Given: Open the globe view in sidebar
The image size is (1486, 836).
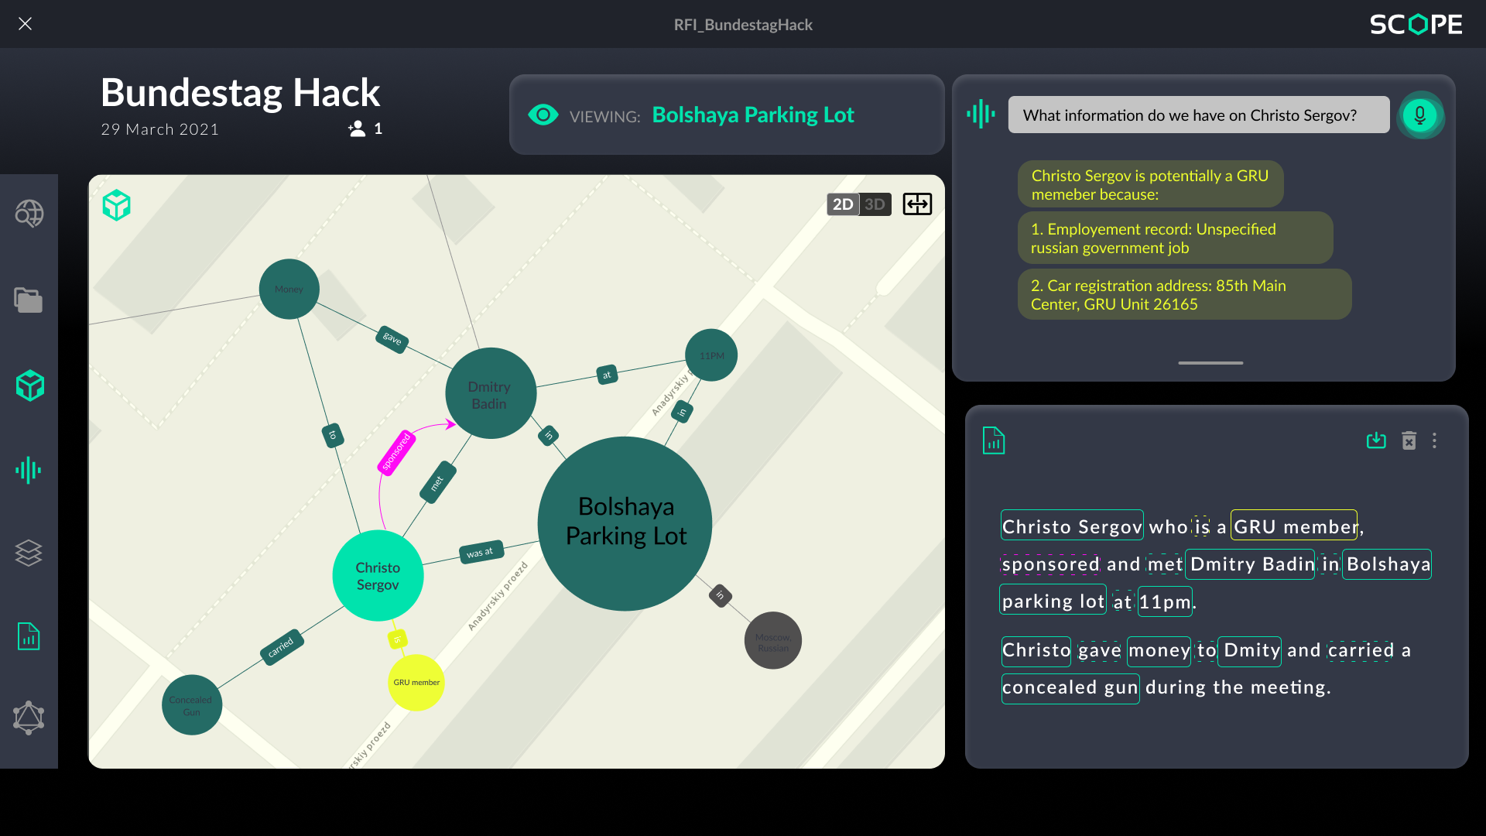Looking at the screenshot, I should [x=29, y=214].
